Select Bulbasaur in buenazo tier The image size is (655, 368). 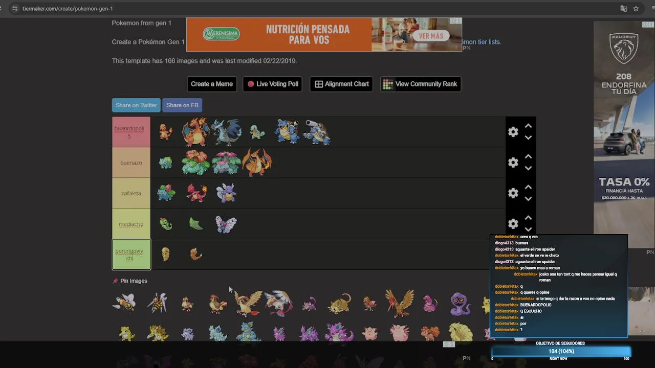165,163
